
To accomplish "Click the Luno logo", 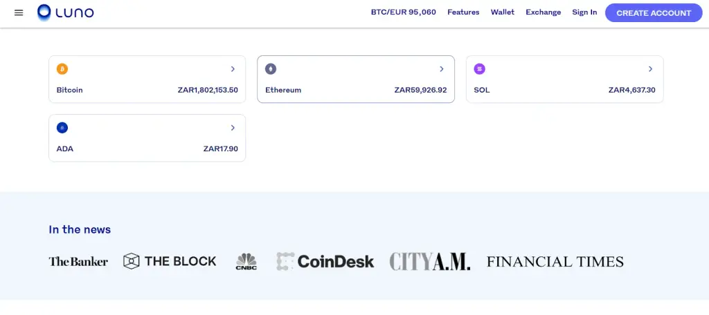I will click(66, 12).
